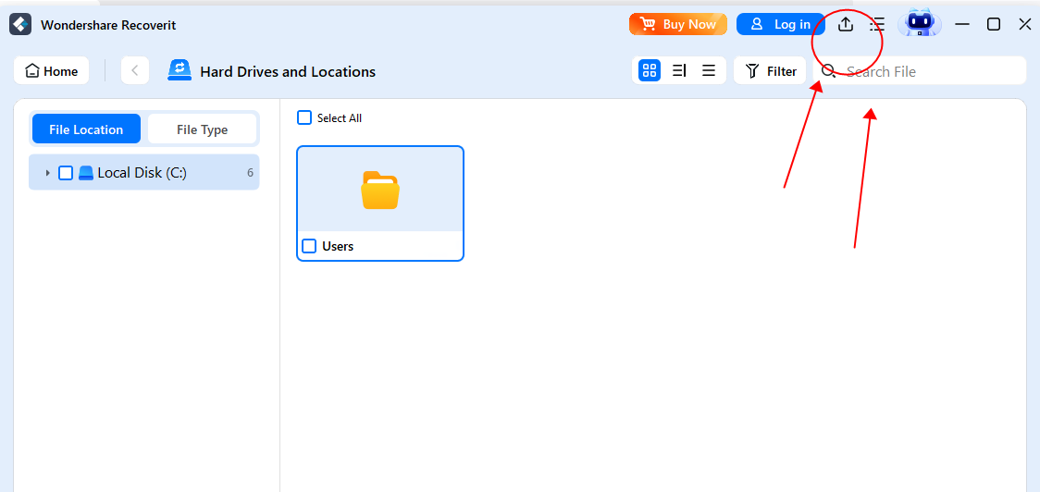Check the Local Disk (C:) checkbox
Image resolution: width=1040 pixels, height=492 pixels.
(x=66, y=173)
